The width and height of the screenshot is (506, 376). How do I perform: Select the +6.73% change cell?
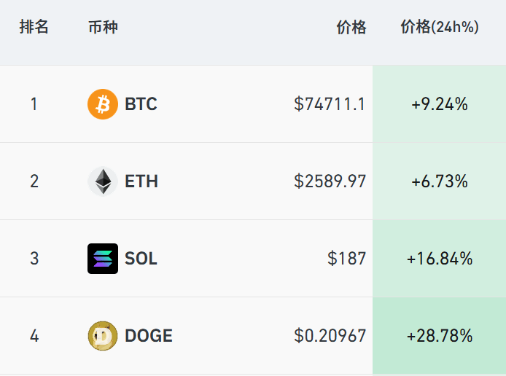439,181
